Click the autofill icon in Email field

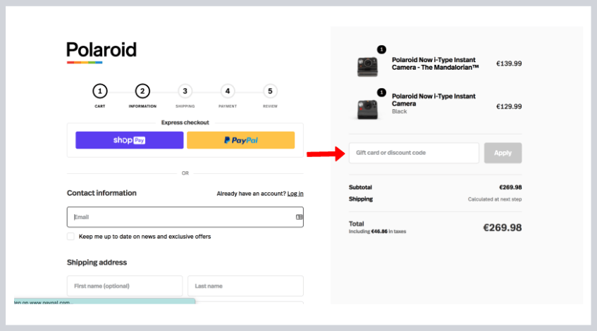[x=299, y=217]
